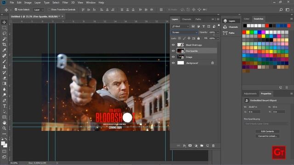Open the Window menu

click(90, 3)
